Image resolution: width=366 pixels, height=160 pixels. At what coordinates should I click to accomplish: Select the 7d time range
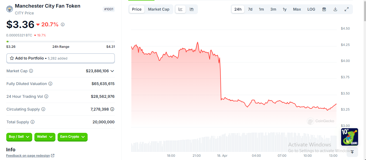point(250,9)
